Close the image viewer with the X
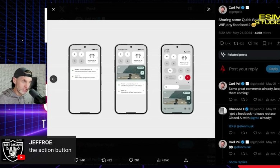280x168 pixels. click(53, 9)
